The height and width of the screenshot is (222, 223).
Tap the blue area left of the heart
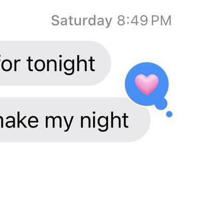coord(130,84)
